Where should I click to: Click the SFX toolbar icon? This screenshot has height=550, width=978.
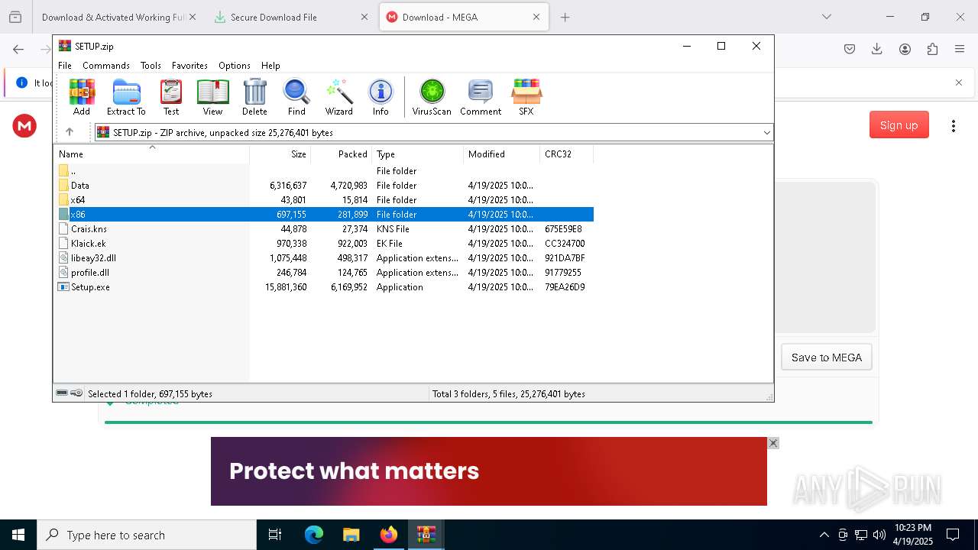click(x=526, y=97)
